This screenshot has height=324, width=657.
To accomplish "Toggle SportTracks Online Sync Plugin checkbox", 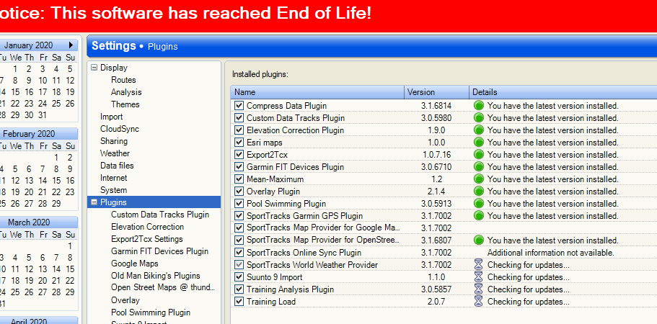I will (239, 253).
